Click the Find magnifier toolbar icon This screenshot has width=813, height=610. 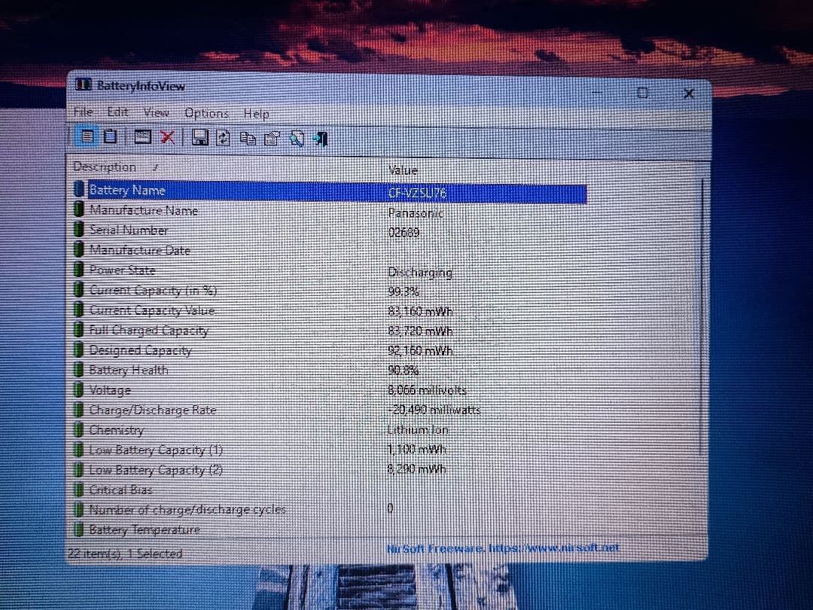pyautogui.click(x=297, y=138)
